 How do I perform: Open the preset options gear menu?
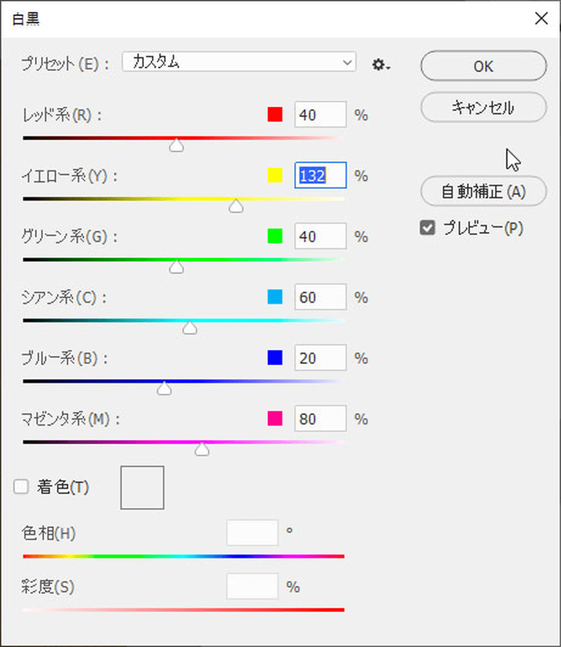tap(380, 64)
